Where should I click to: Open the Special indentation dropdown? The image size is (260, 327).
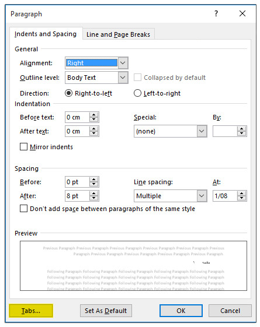202,131
